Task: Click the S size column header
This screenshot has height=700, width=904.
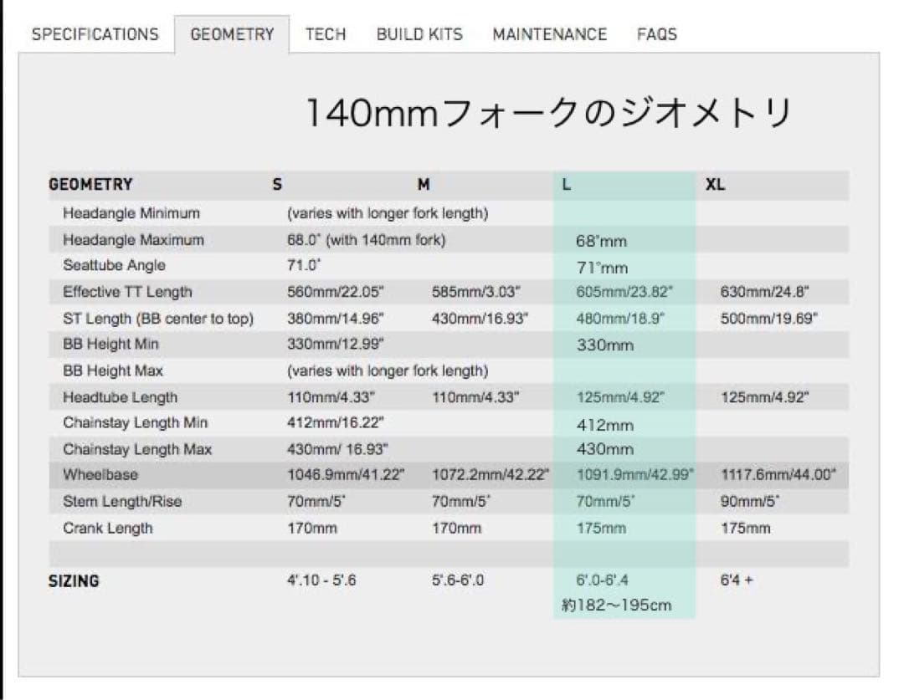Action: point(277,185)
